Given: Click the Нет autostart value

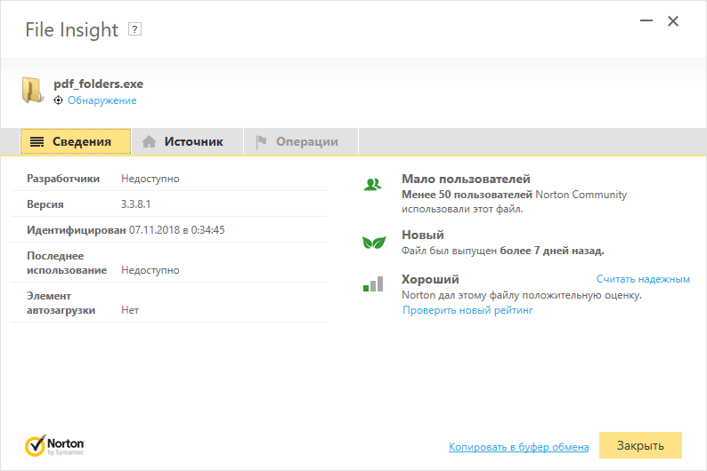Looking at the screenshot, I should click(x=130, y=310).
